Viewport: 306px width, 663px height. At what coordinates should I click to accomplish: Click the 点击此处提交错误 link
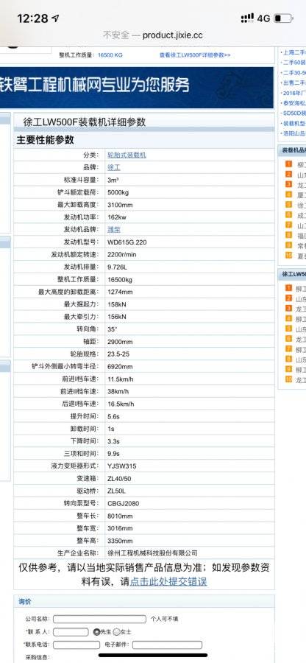point(168,582)
